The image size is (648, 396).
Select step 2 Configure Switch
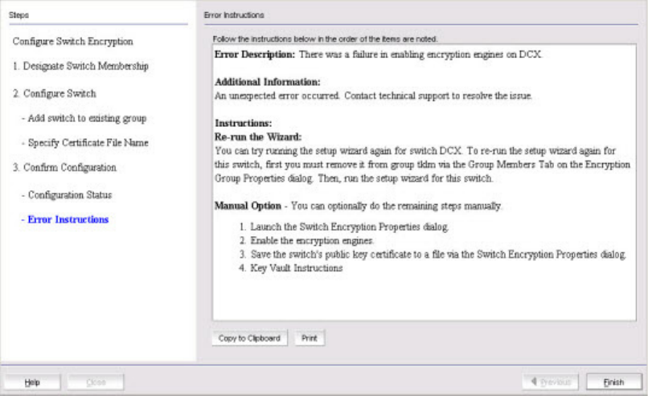(x=54, y=93)
